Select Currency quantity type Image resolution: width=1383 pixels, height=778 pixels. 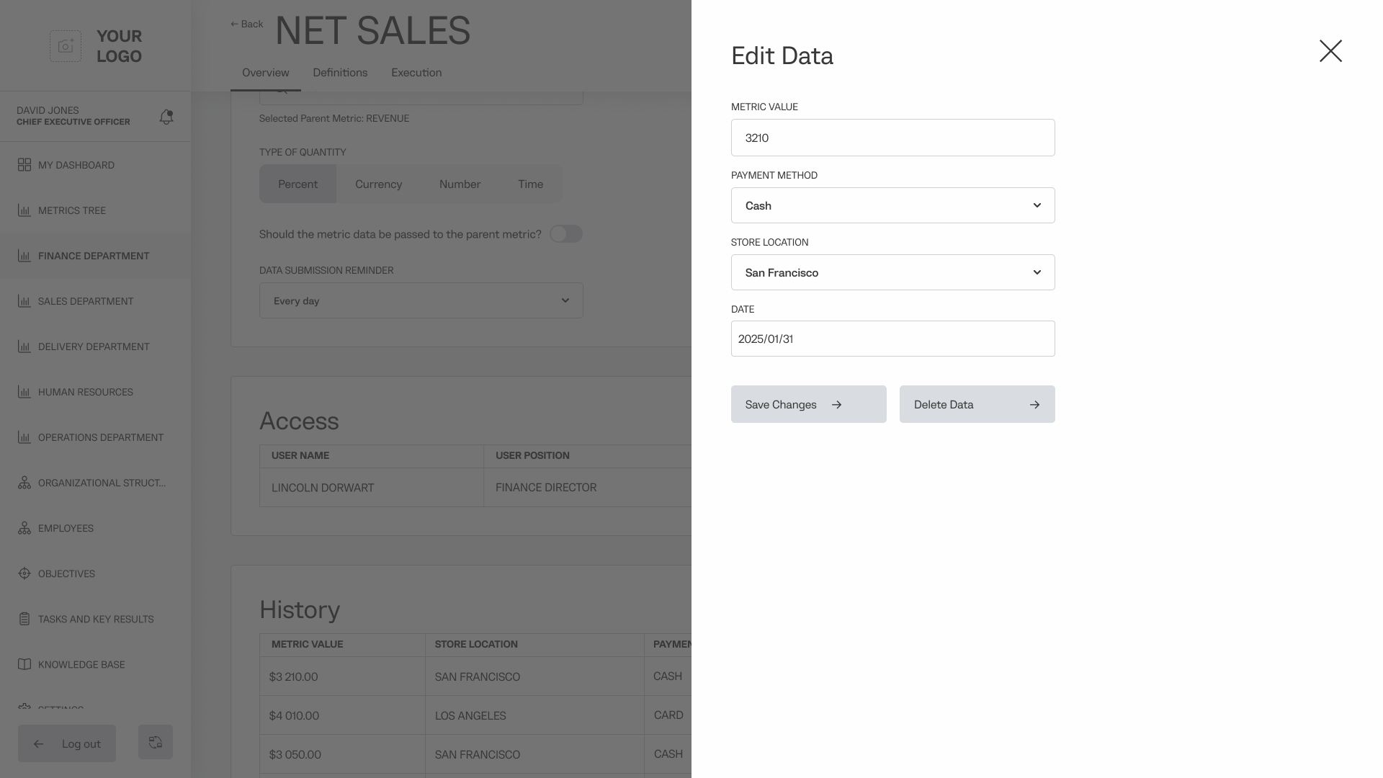point(378,184)
